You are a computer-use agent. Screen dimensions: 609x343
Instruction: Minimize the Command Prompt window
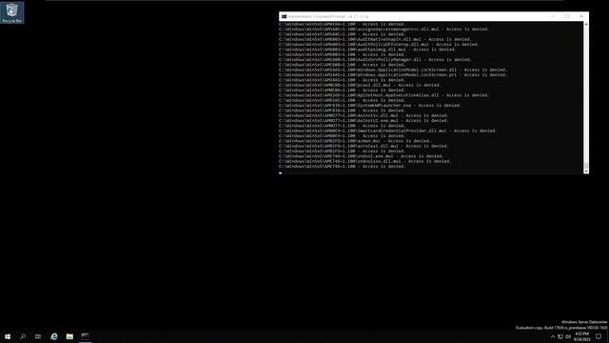coord(553,17)
